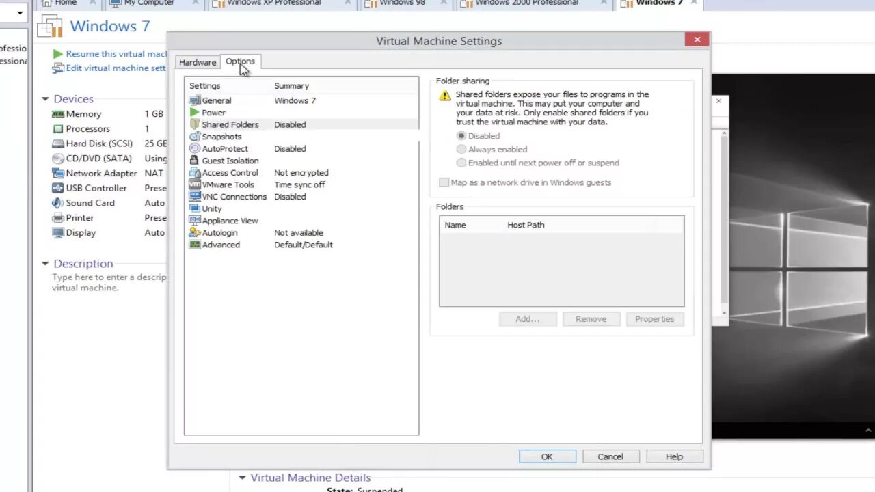Click the Guest Isolation lock icon
Image resolution: width=875 pixels, height=492 pixels.
tap(195, 161)
